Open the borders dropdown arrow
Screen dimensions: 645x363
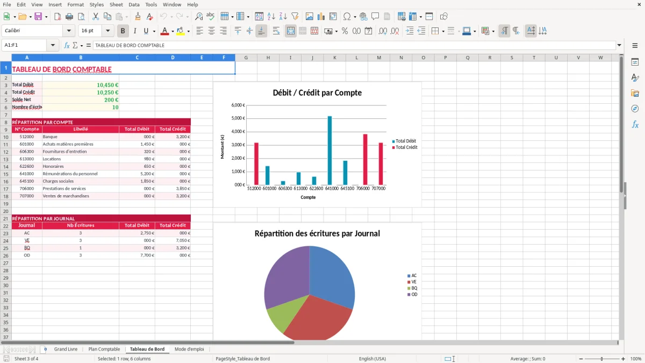[x=443, y=31]
